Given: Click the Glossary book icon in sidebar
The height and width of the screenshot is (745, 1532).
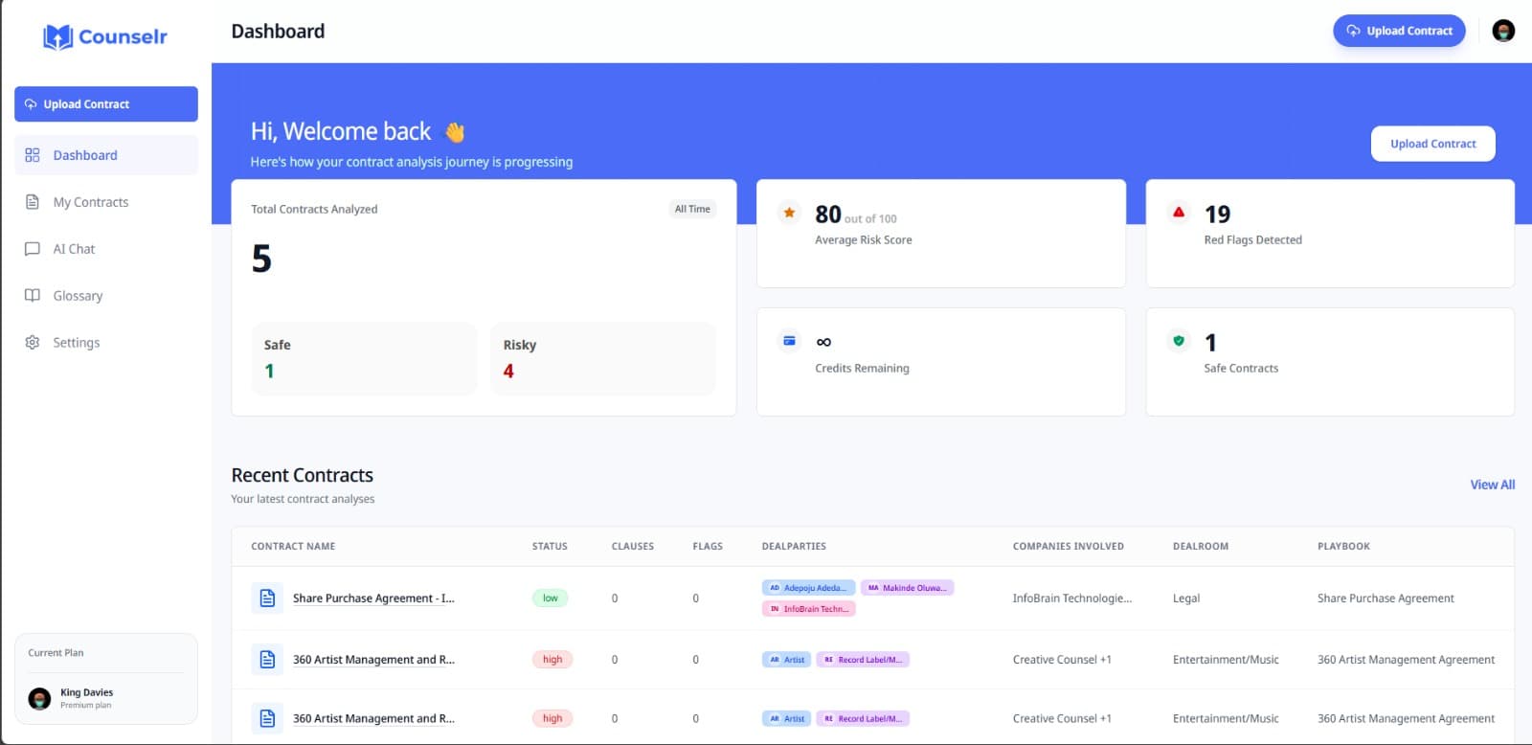Looking at the screenshot, I should click(33, 296).
